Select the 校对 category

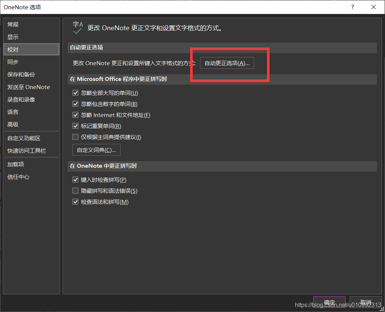point(31,49)
